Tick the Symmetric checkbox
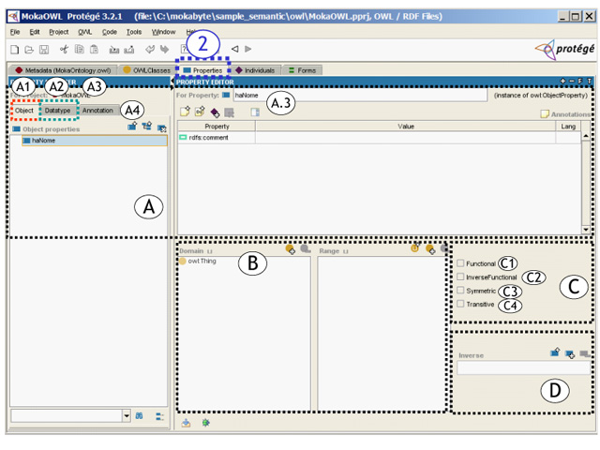This screenshot has width=600, height=450. (460, 290)
